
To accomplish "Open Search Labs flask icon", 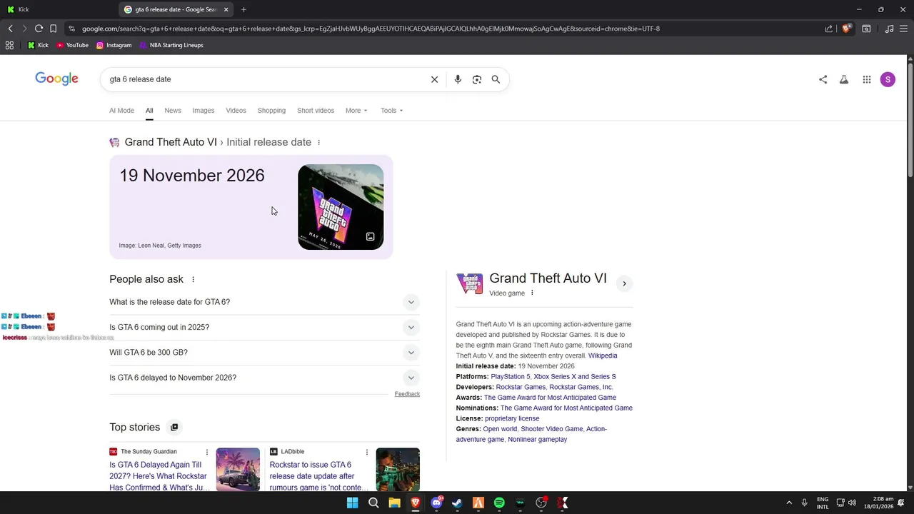I will tap(844, 79).
